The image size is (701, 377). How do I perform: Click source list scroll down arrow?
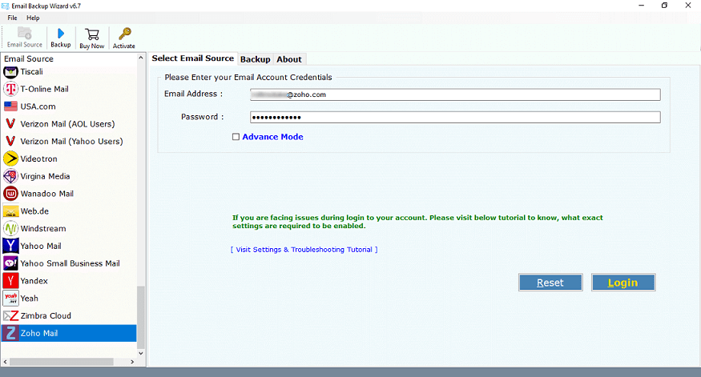pos(141,353)
